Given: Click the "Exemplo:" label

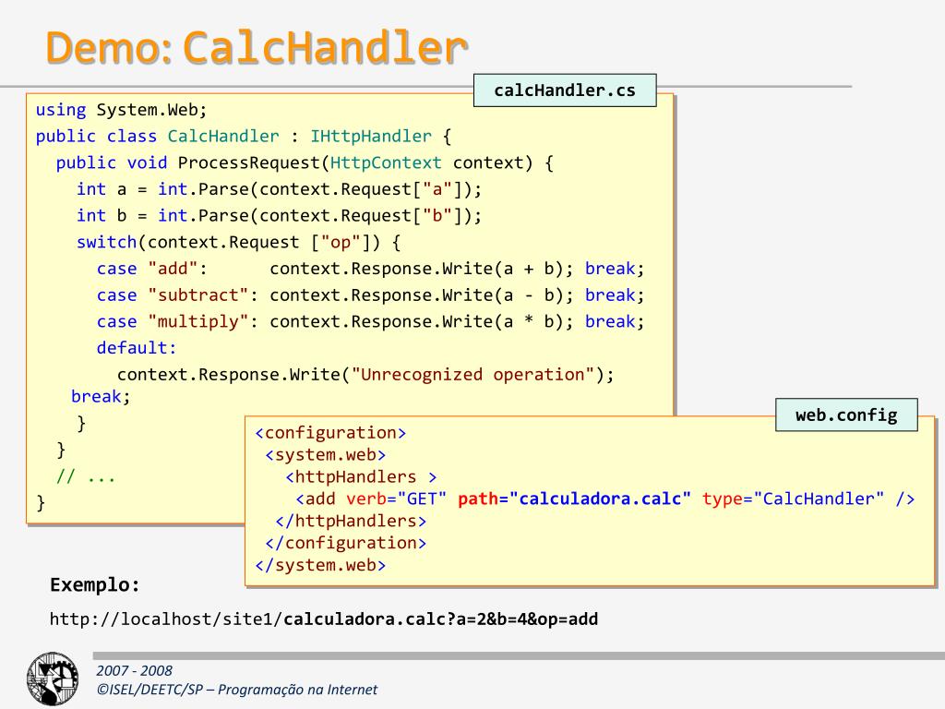Looking at the screenshot, I should tap(95, 584).
